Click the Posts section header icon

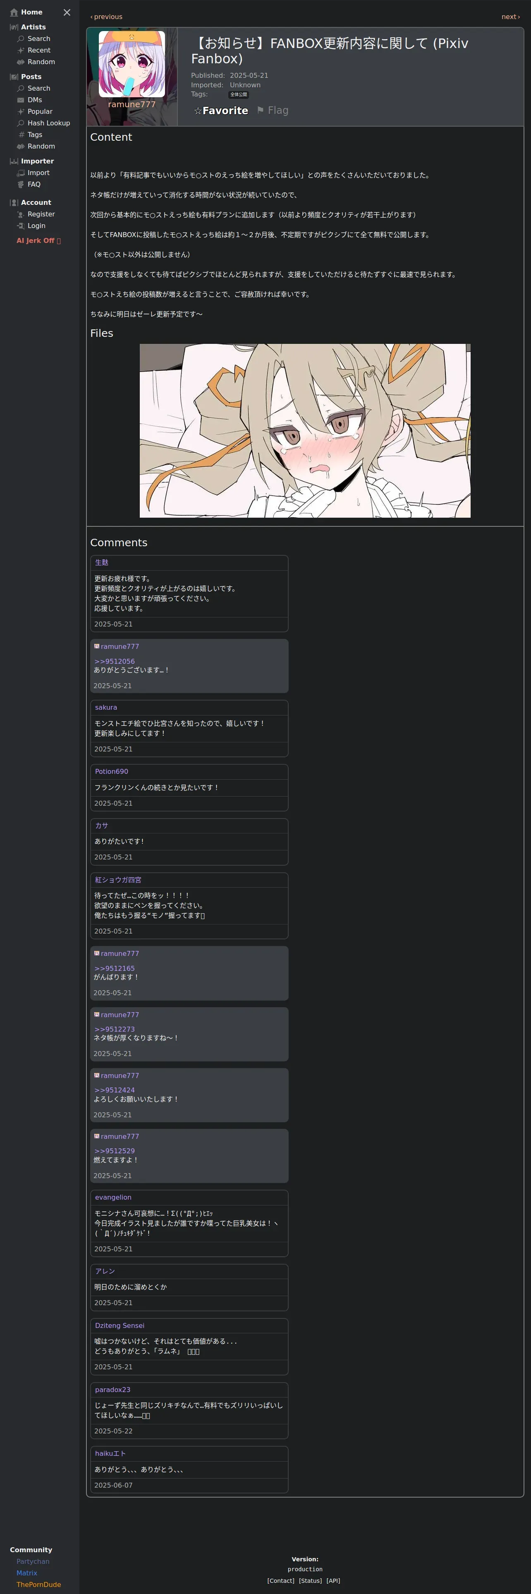point(14,77)
